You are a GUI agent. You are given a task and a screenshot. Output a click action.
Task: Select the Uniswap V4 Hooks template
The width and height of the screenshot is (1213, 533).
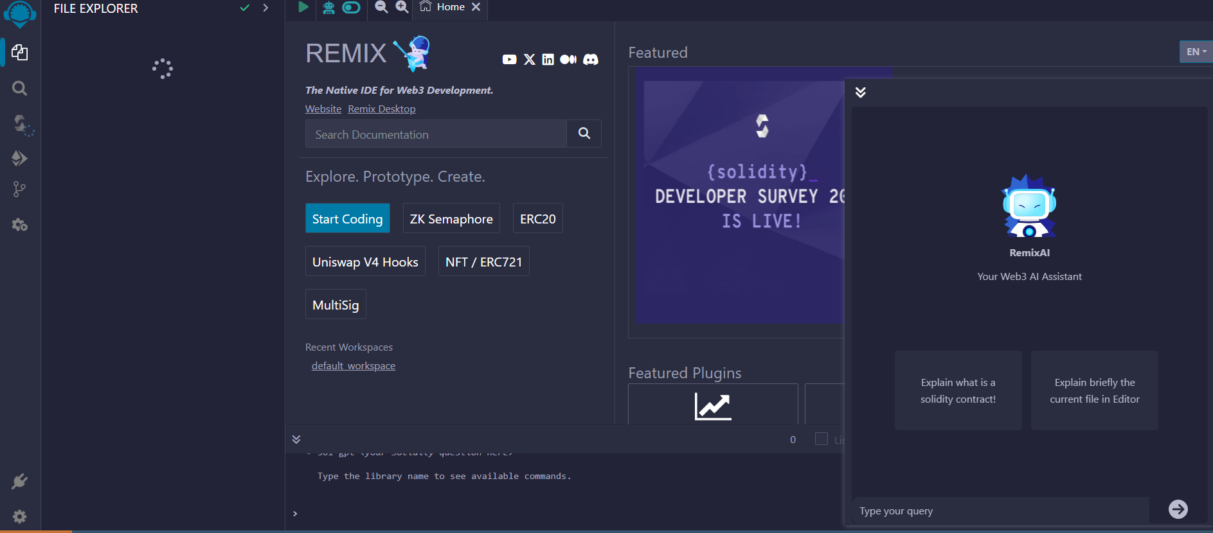click(x=365, y=262)
